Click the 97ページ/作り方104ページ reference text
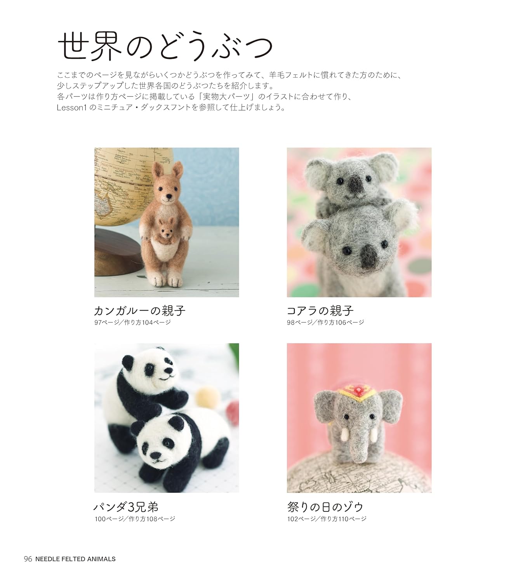 132,322
